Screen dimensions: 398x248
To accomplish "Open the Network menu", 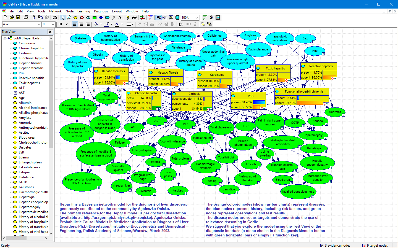I will coord(55,11).
